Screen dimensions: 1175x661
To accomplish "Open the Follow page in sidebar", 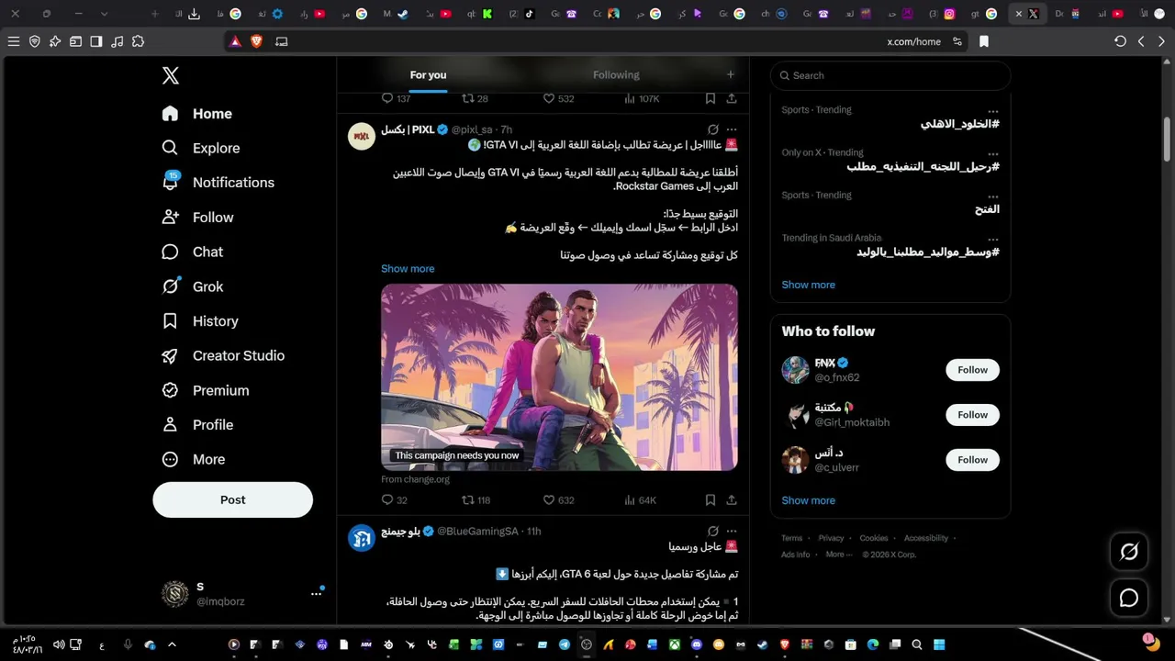I will [x=197, y=218].
